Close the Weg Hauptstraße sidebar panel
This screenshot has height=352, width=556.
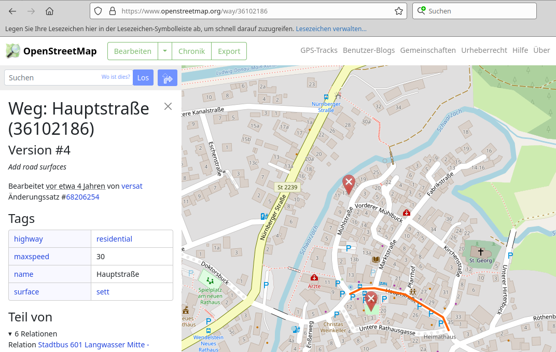pyautogui.click(x=168, y=106)
